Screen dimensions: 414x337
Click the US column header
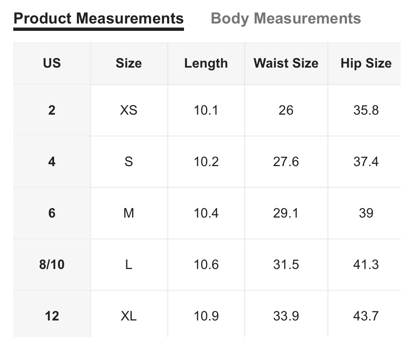[x=52, y=63]
